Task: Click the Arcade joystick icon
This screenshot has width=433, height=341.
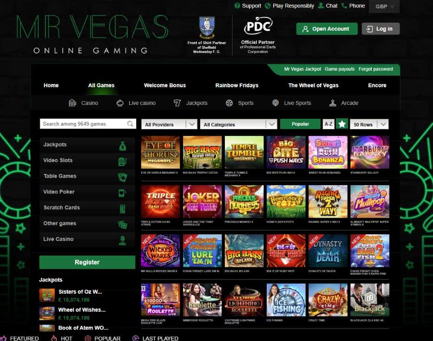Action: click(x=333, y=103)
